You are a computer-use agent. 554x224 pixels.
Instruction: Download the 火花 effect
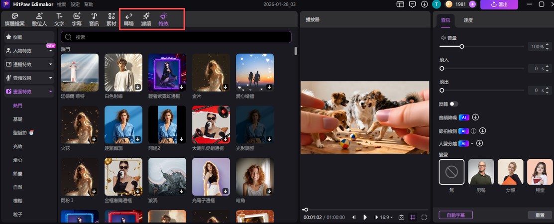[x=94, y=139]
